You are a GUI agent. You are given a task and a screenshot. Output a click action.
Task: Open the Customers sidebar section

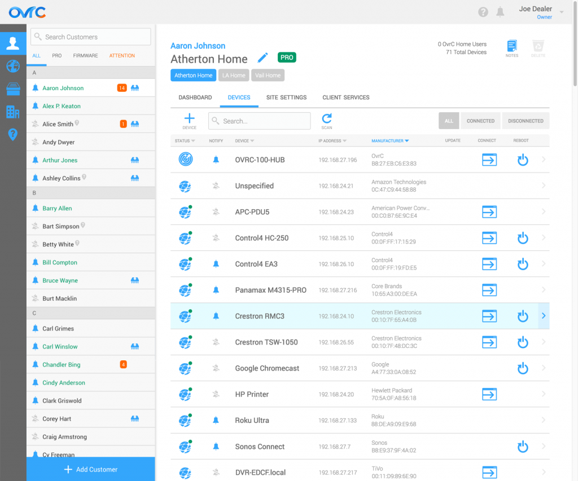coord(13,43)
